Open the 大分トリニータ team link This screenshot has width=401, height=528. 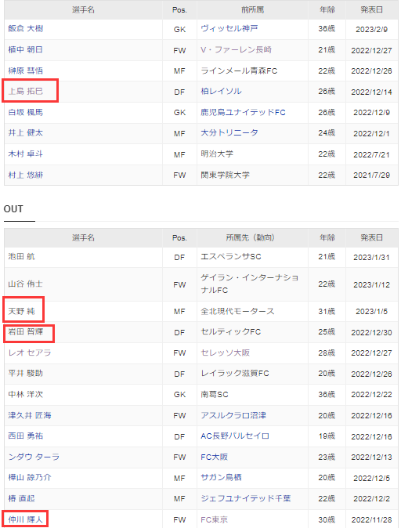tap(229, 132)
